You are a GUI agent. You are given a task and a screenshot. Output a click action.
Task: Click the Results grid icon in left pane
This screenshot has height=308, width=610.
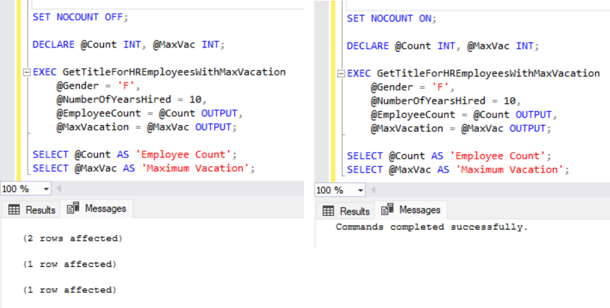(14, 210)
